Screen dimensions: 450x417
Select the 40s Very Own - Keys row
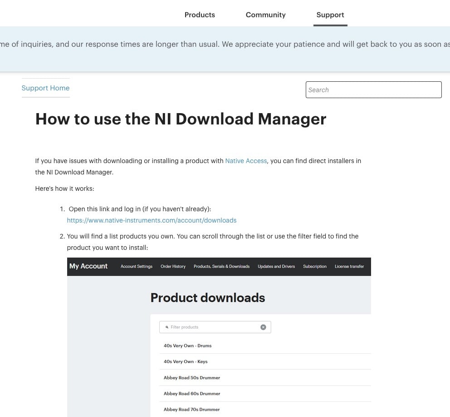point(265,362)
